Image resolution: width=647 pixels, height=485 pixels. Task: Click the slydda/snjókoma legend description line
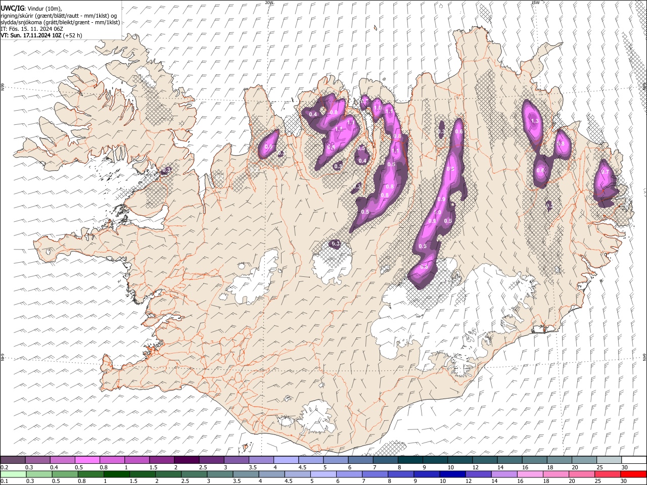61,22
